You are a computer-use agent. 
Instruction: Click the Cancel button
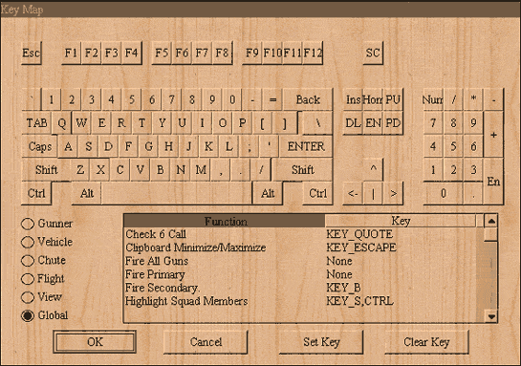coord(206,342)
